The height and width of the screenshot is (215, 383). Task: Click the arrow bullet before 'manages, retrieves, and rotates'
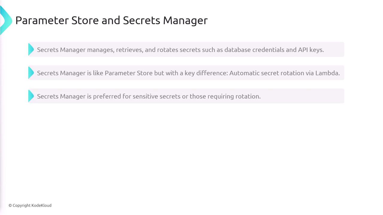31,50
